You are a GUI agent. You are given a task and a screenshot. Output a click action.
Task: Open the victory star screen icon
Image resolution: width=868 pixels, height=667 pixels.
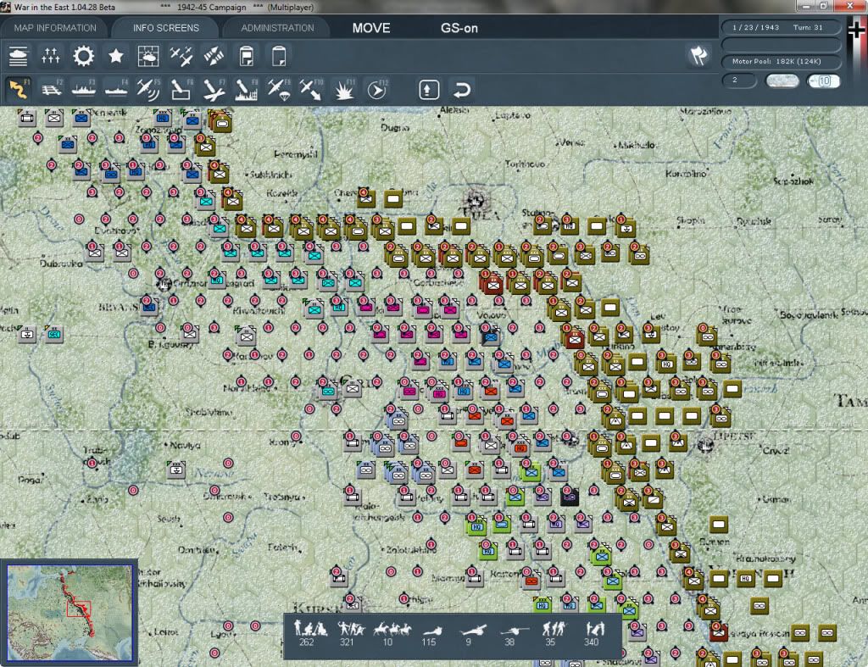click(x=115, y=56)
